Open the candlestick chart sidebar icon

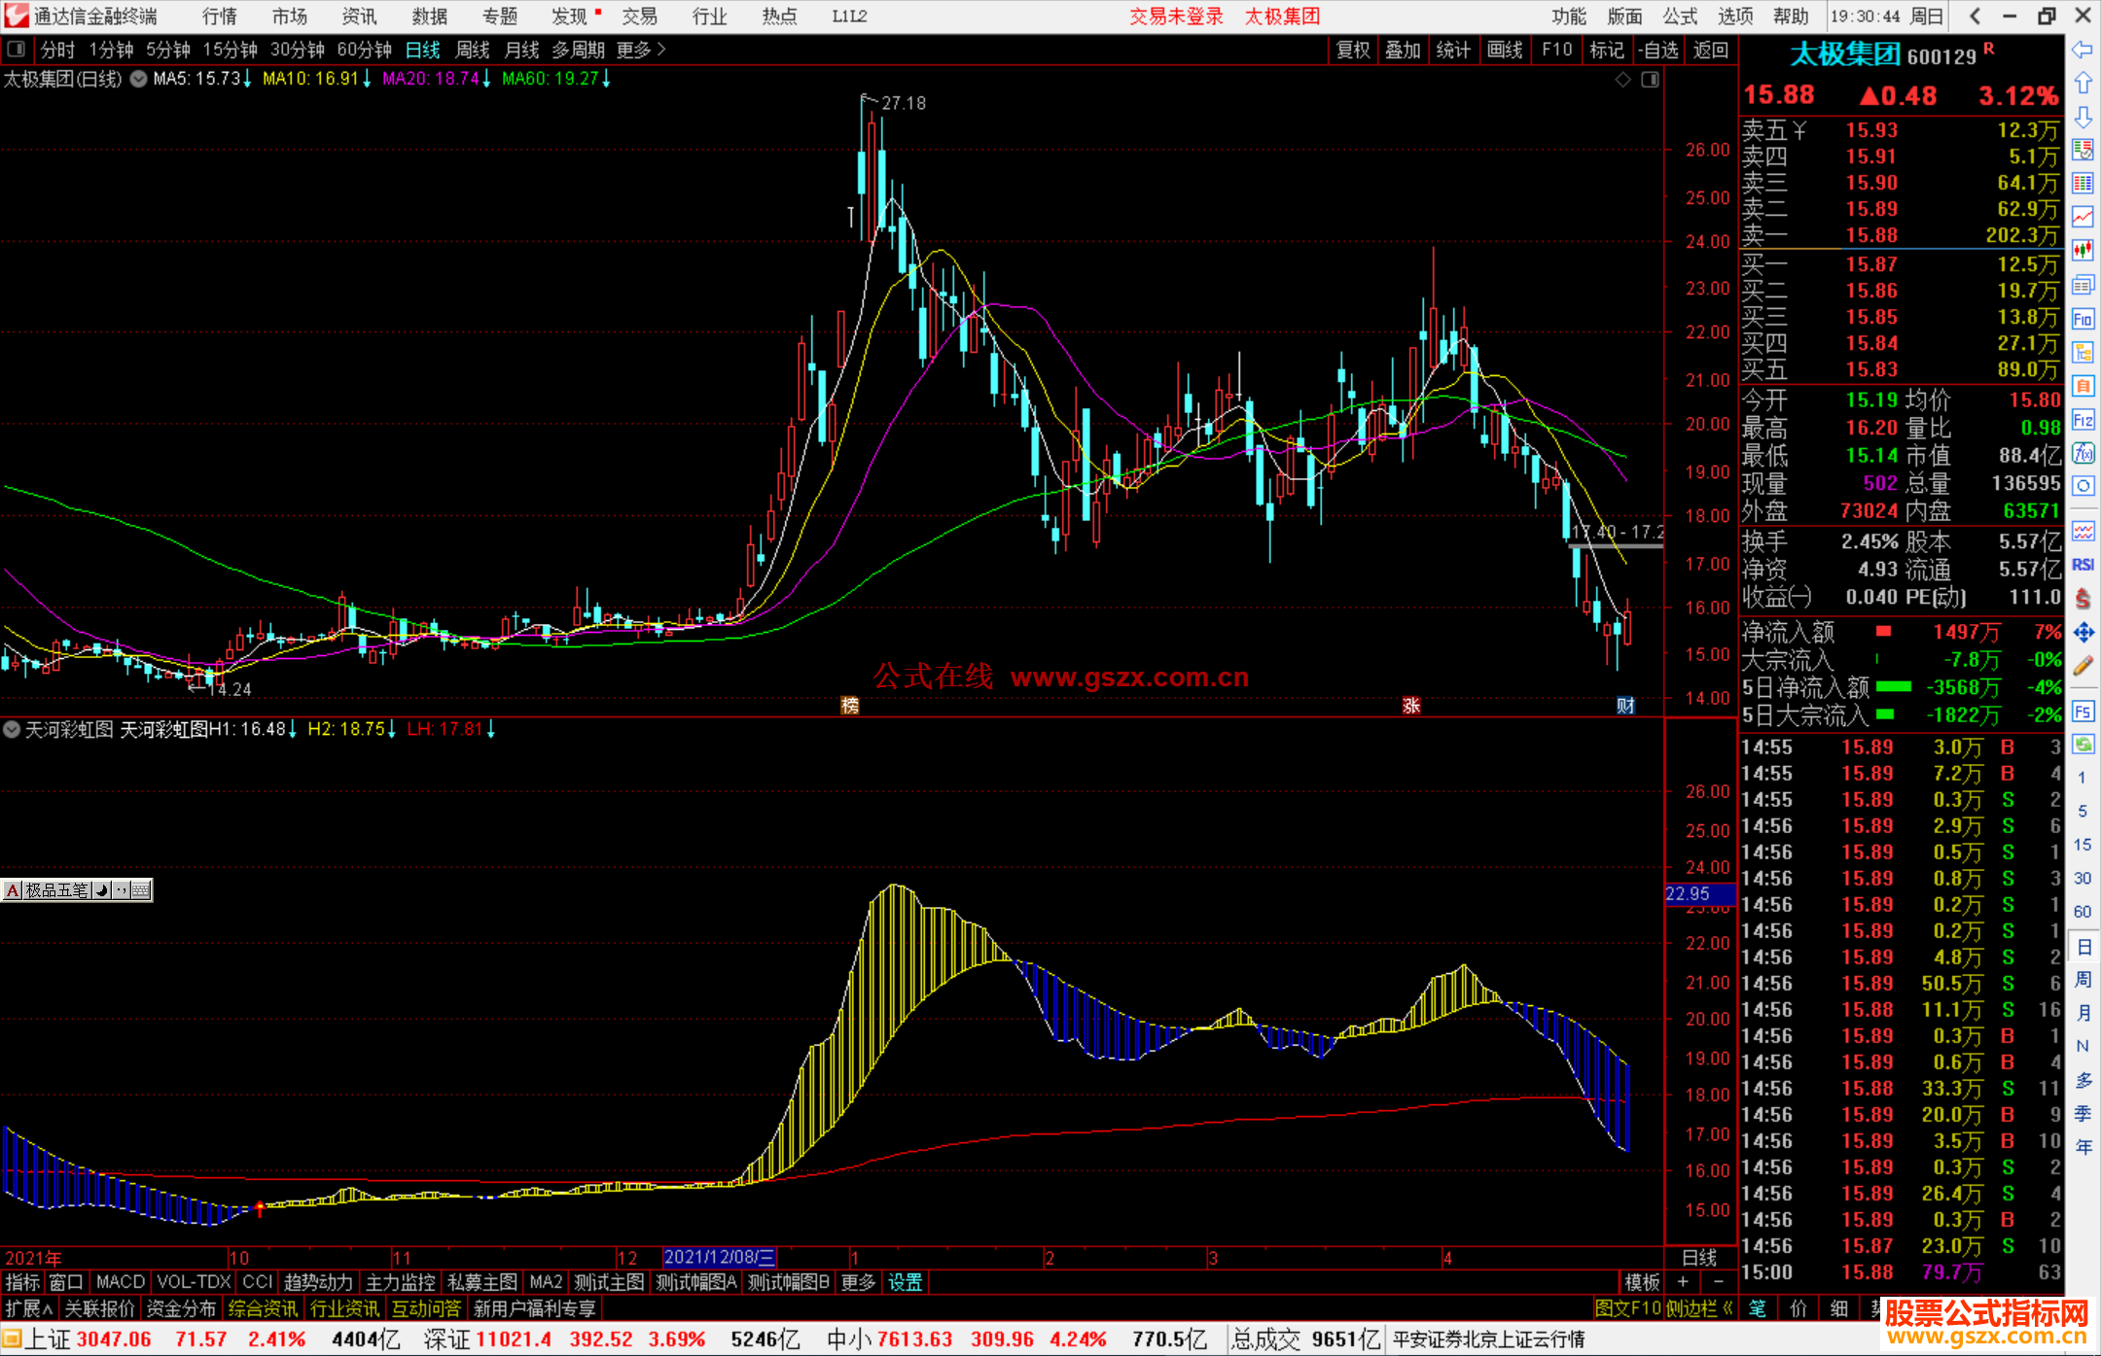pos(2083,251)
